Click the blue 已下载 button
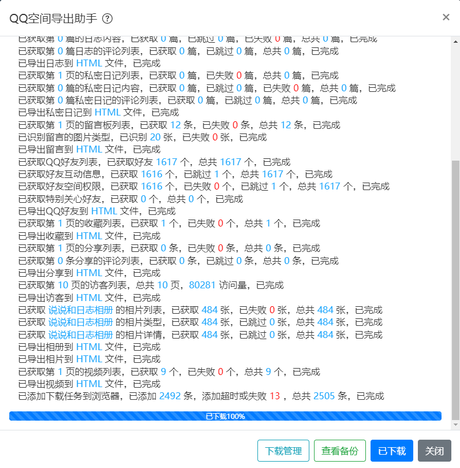The image size is (460, 468). coord(392,451)
